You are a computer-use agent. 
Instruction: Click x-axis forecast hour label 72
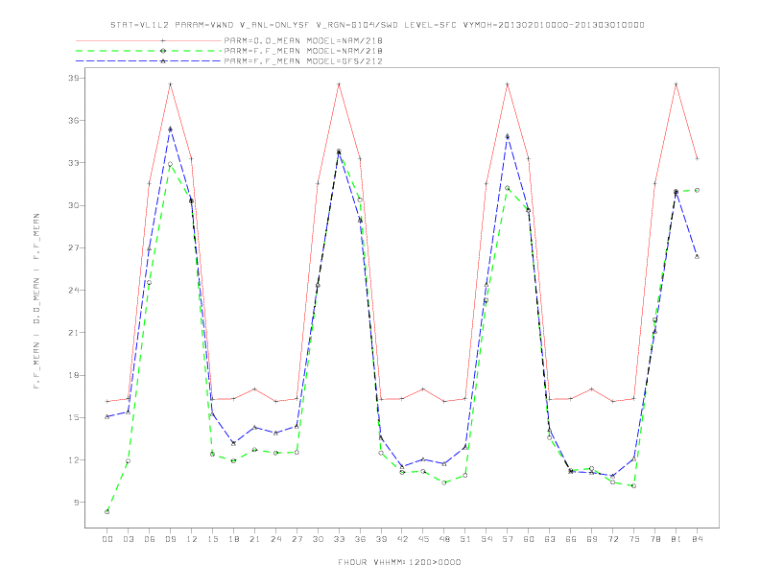pyautogui.click(x=613, y=539)
